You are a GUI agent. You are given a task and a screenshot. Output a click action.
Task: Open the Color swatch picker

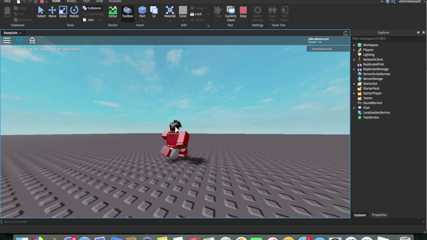(x=183, y=12)
